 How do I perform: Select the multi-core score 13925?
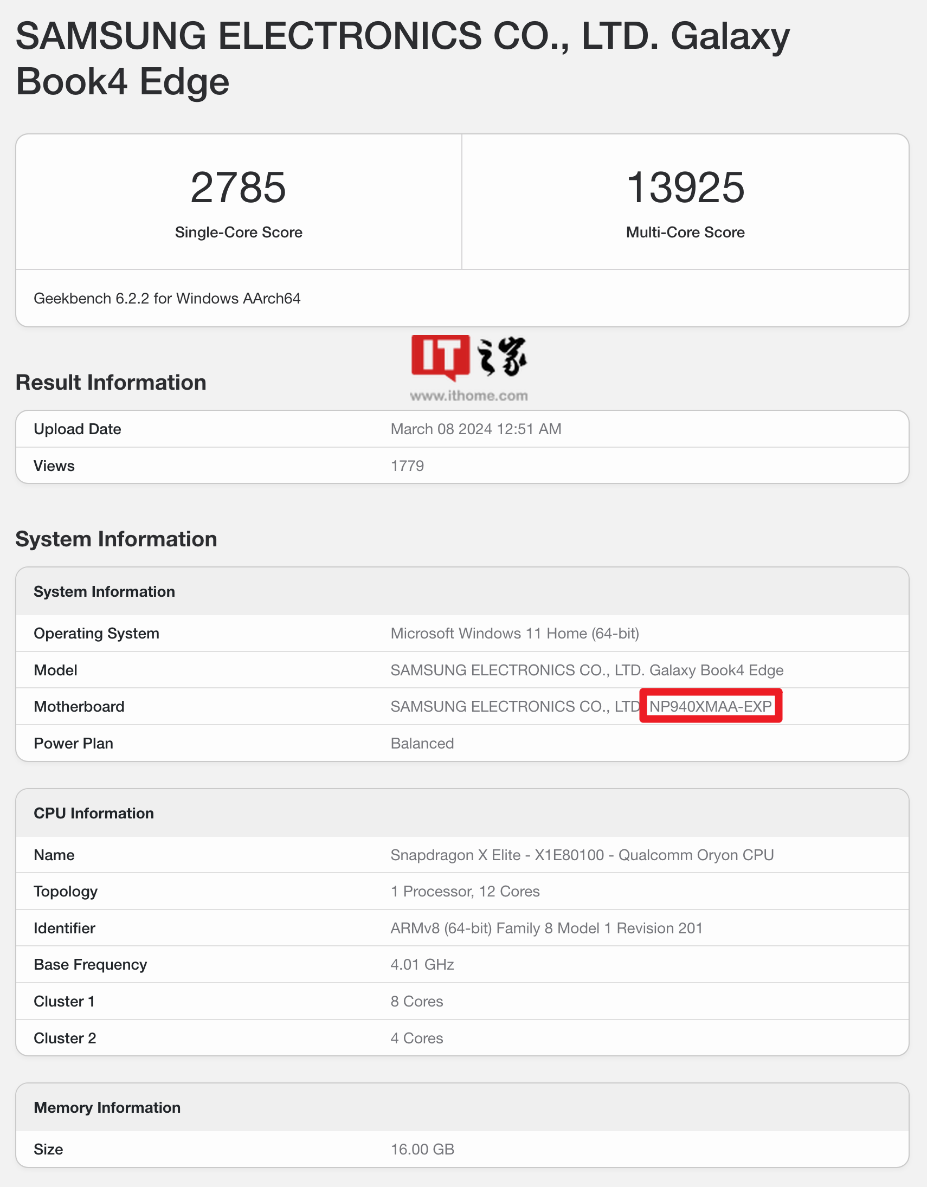[x=685, y=188]
